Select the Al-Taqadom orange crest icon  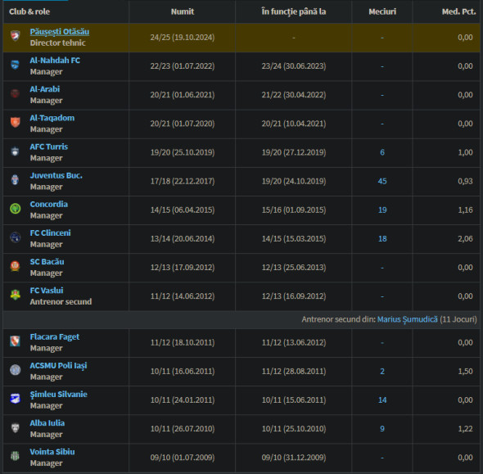[15, 122]
